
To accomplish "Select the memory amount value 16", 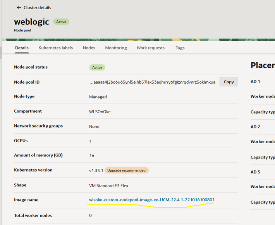I will pyautogui.click(x=92, y=156).
